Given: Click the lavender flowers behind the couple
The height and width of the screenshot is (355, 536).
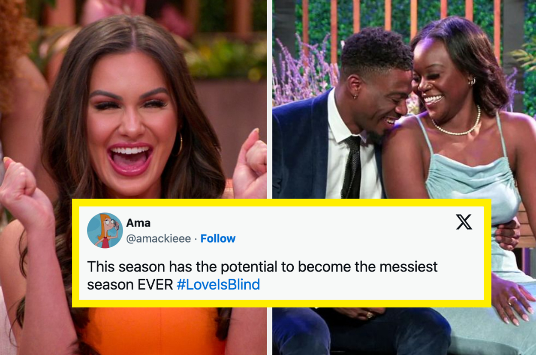Looking at the screenshot, I should [300, 73].
